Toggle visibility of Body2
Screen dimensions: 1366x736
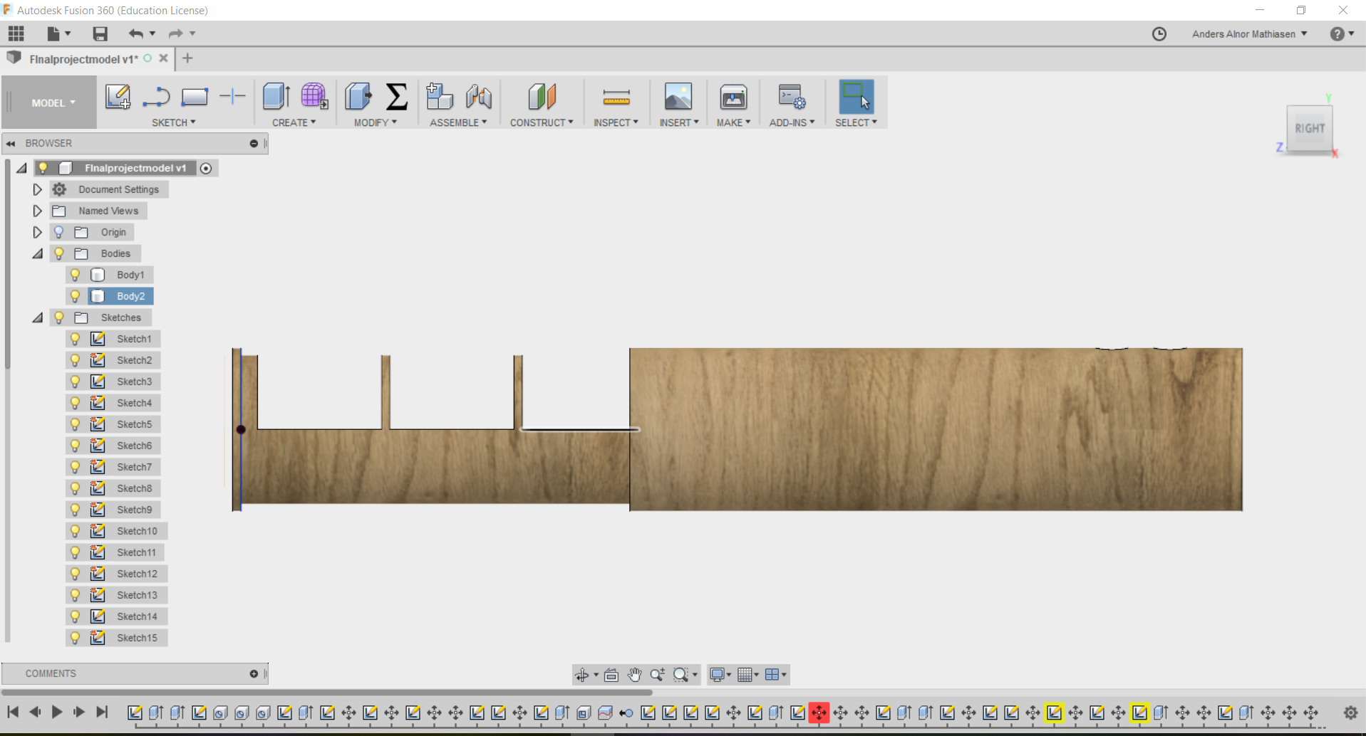tap(75, 296)
